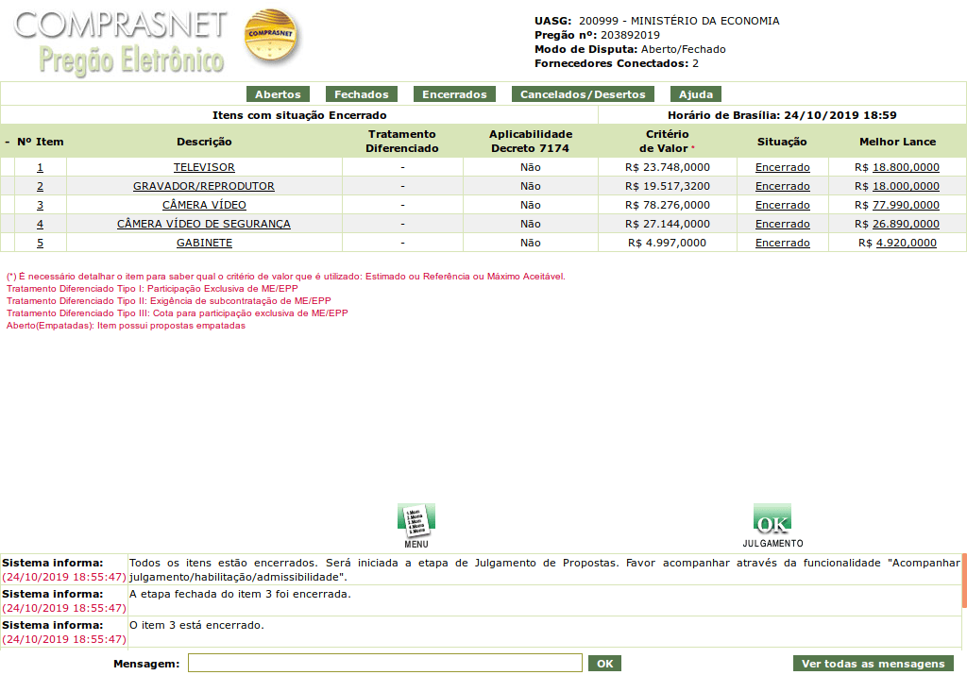Open item number 3 link

pyautogui.click(x=40, y=205)
